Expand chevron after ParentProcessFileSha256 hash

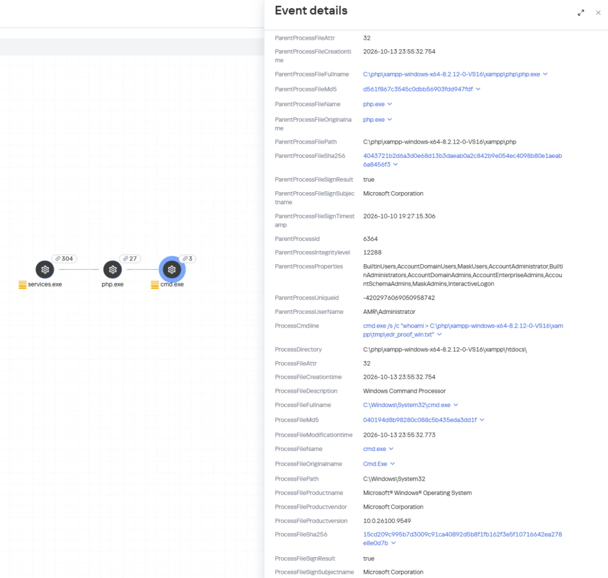coord(395,164)
